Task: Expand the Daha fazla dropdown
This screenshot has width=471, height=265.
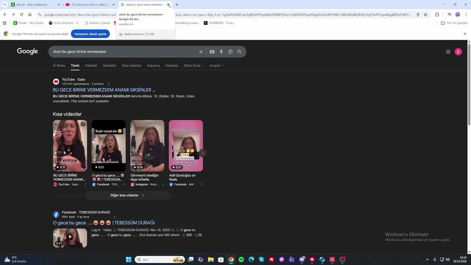Action: 194,66
